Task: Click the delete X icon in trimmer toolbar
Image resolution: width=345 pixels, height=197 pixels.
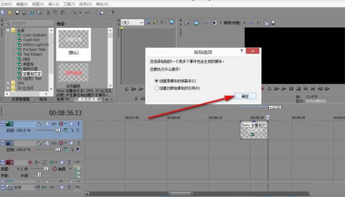Action: (162, 22)
